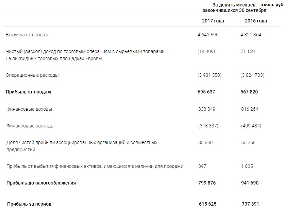Click the 816 264 financial income value
Screen dimensions: 285x210
249,109
